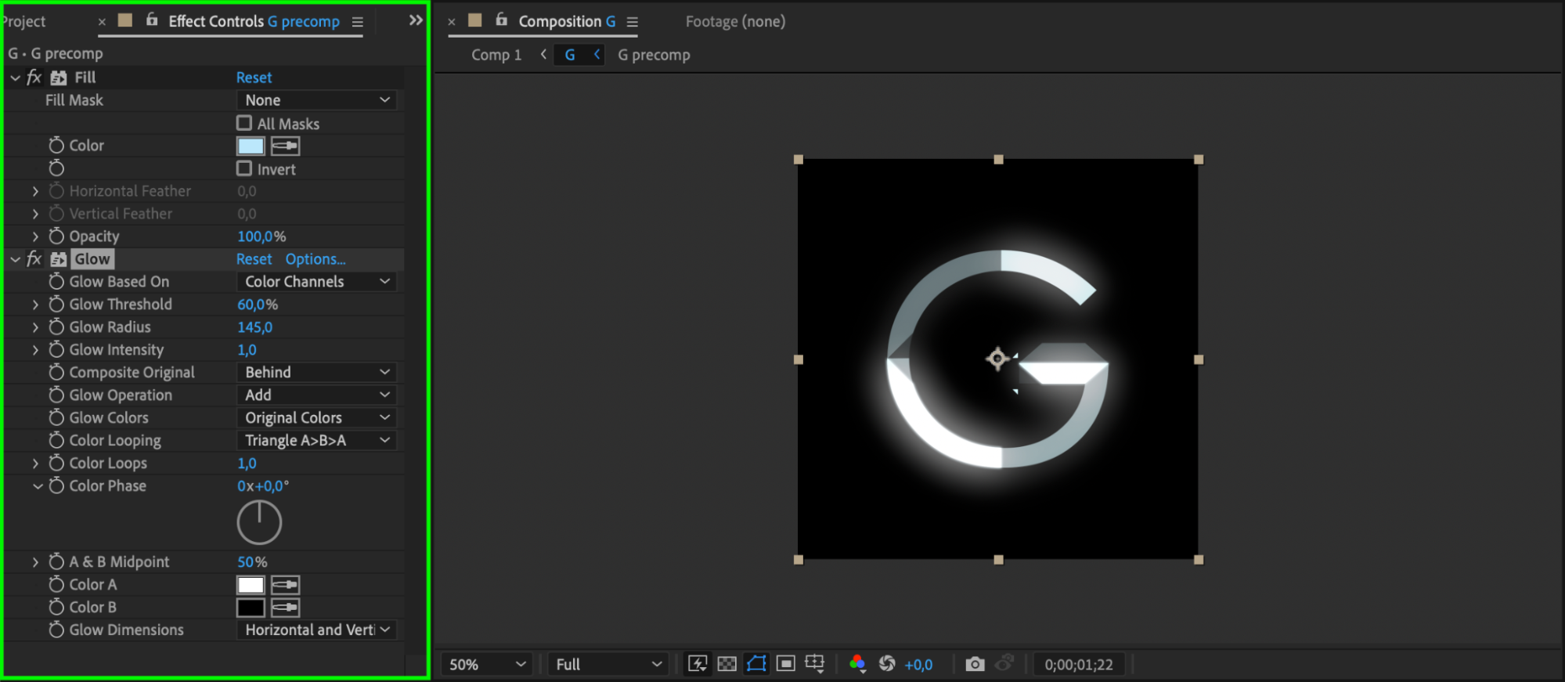Image resolution: width=1565 pixels, height=682 pixels.
Task: Toggle mask and shape path visibility
Action: coord(756,664)
